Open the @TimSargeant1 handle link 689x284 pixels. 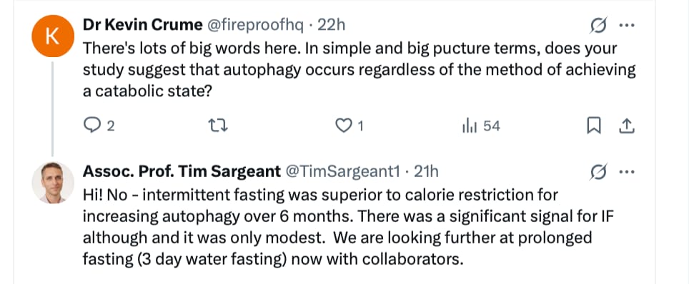click(x=343, y=172)
